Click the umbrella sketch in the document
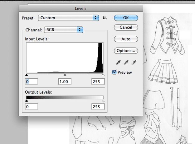 178,109
